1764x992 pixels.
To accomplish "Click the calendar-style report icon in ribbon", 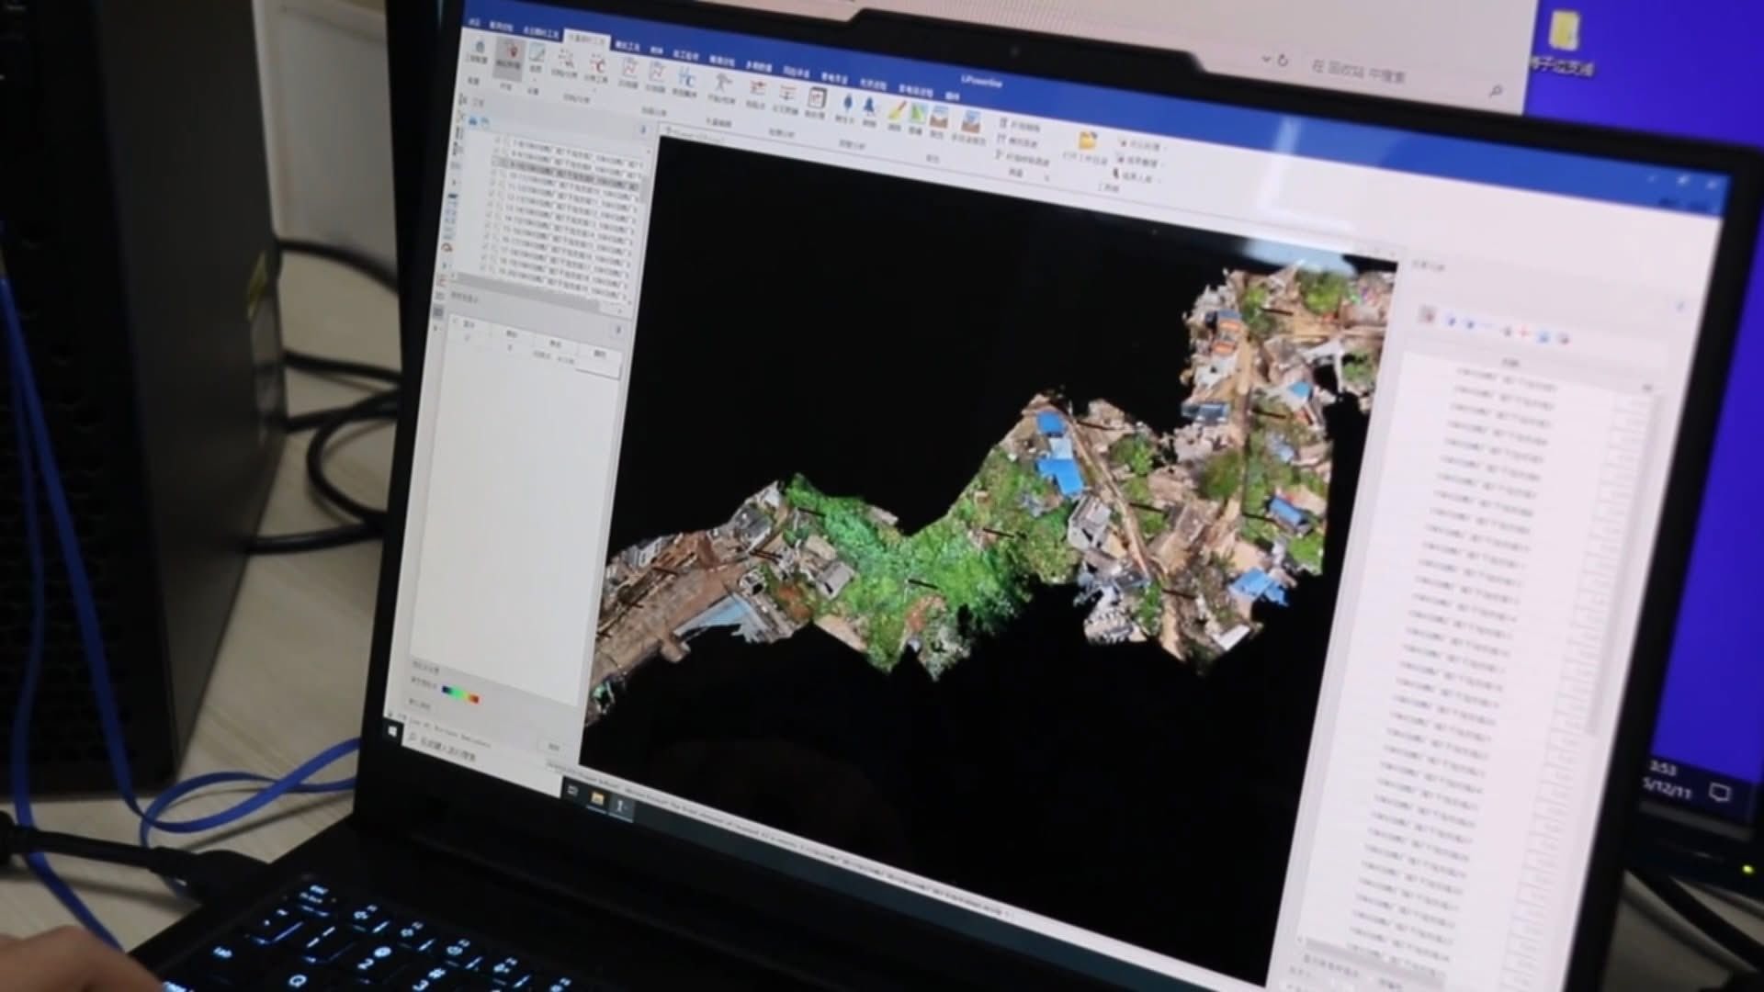I will [816, 96].
